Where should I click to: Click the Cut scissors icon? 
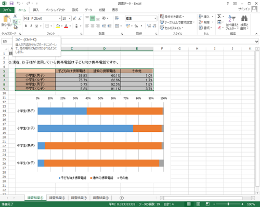click(15, 17)
